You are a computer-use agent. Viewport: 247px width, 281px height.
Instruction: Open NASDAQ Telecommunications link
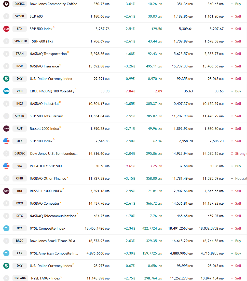[53, 216]
